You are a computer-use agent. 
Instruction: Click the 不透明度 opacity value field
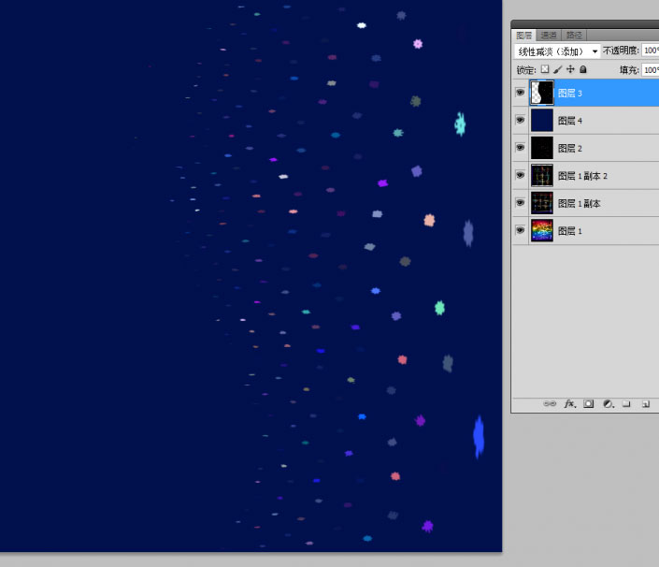tap(650, 51)
